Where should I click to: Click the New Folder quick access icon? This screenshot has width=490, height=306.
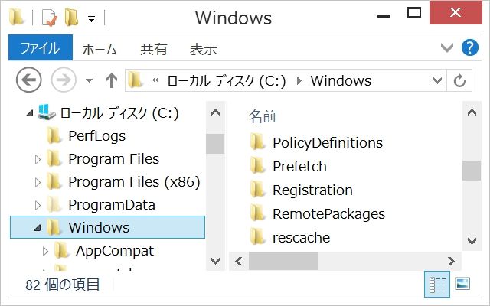coord(71,17)
